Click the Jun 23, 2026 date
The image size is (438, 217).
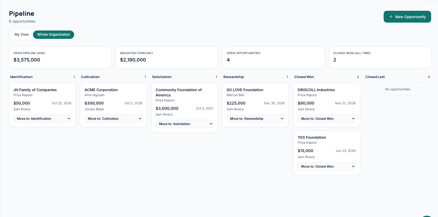pos(346,151)
